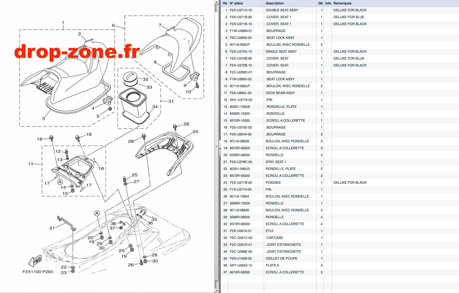Select part F1W-U2664-01 row
Screen dimensions: 459x293
340,31
